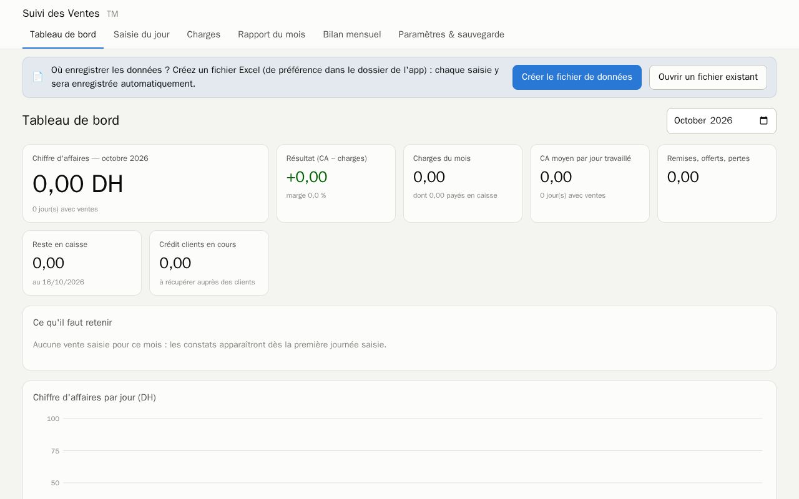
Task: Click the 0,00 DH revenue value
Action: 78,184
